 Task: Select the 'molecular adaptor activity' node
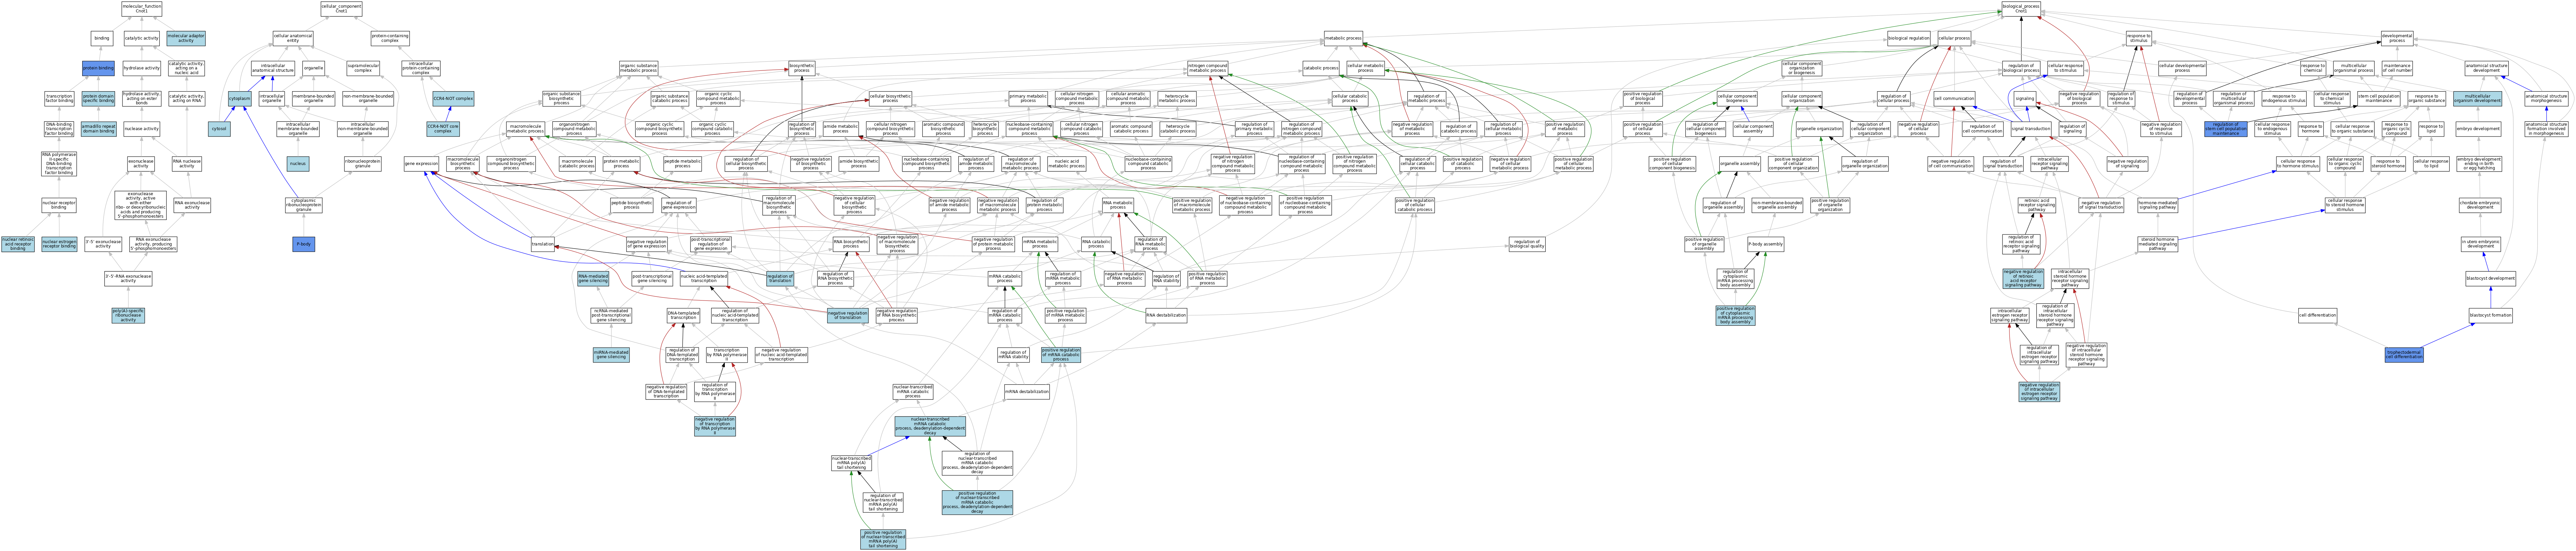[186, 38]
